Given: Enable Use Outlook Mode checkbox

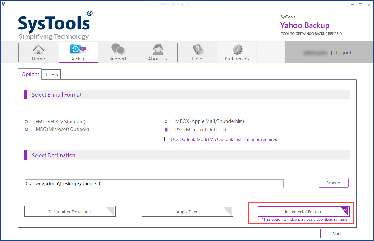Looking at the screenshot, I should click(x=166, y=139).
